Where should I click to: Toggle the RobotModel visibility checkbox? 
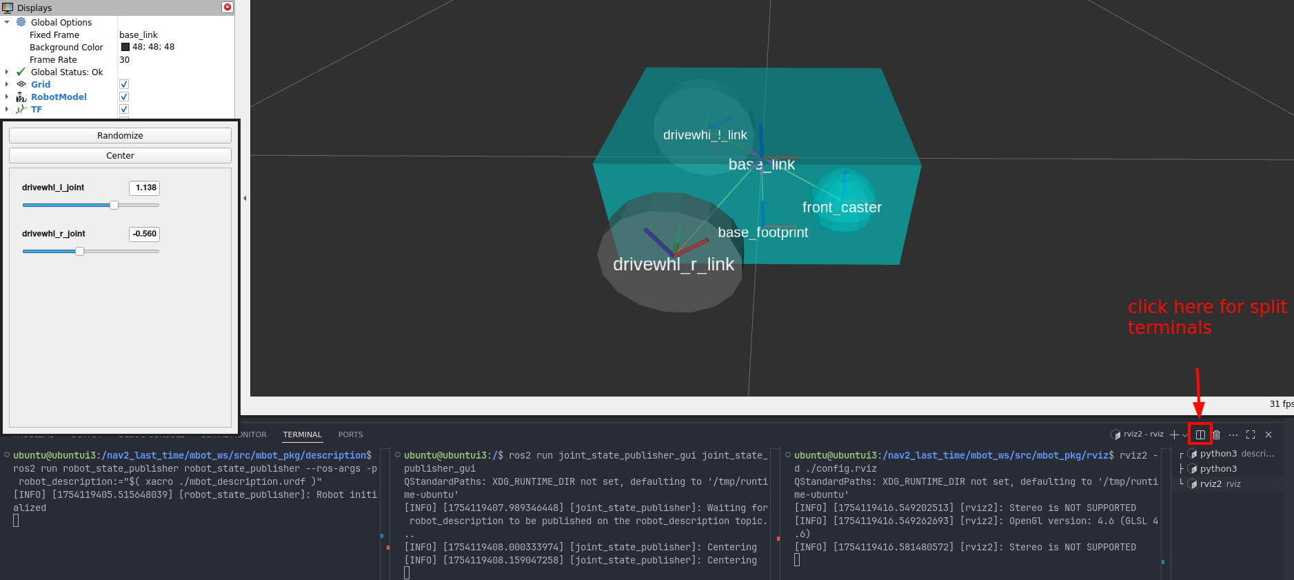coord(124,97)
